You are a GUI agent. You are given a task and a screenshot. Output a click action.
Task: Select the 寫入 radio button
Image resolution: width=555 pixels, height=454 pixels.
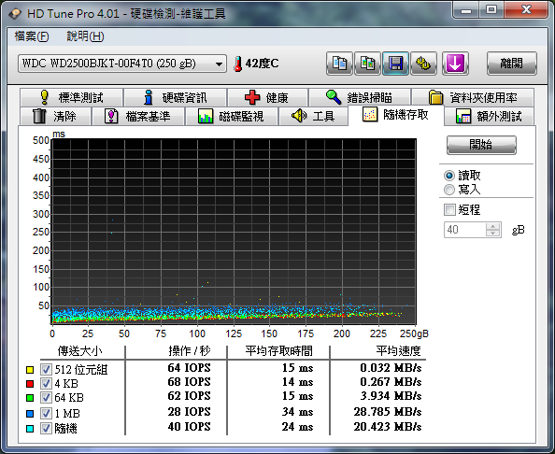[449, 190]
